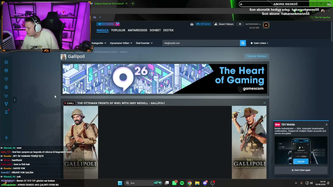The width and height of the screenshot is (333, 187).
Task: Click the microphone tray icon
Action: point(302,183)
